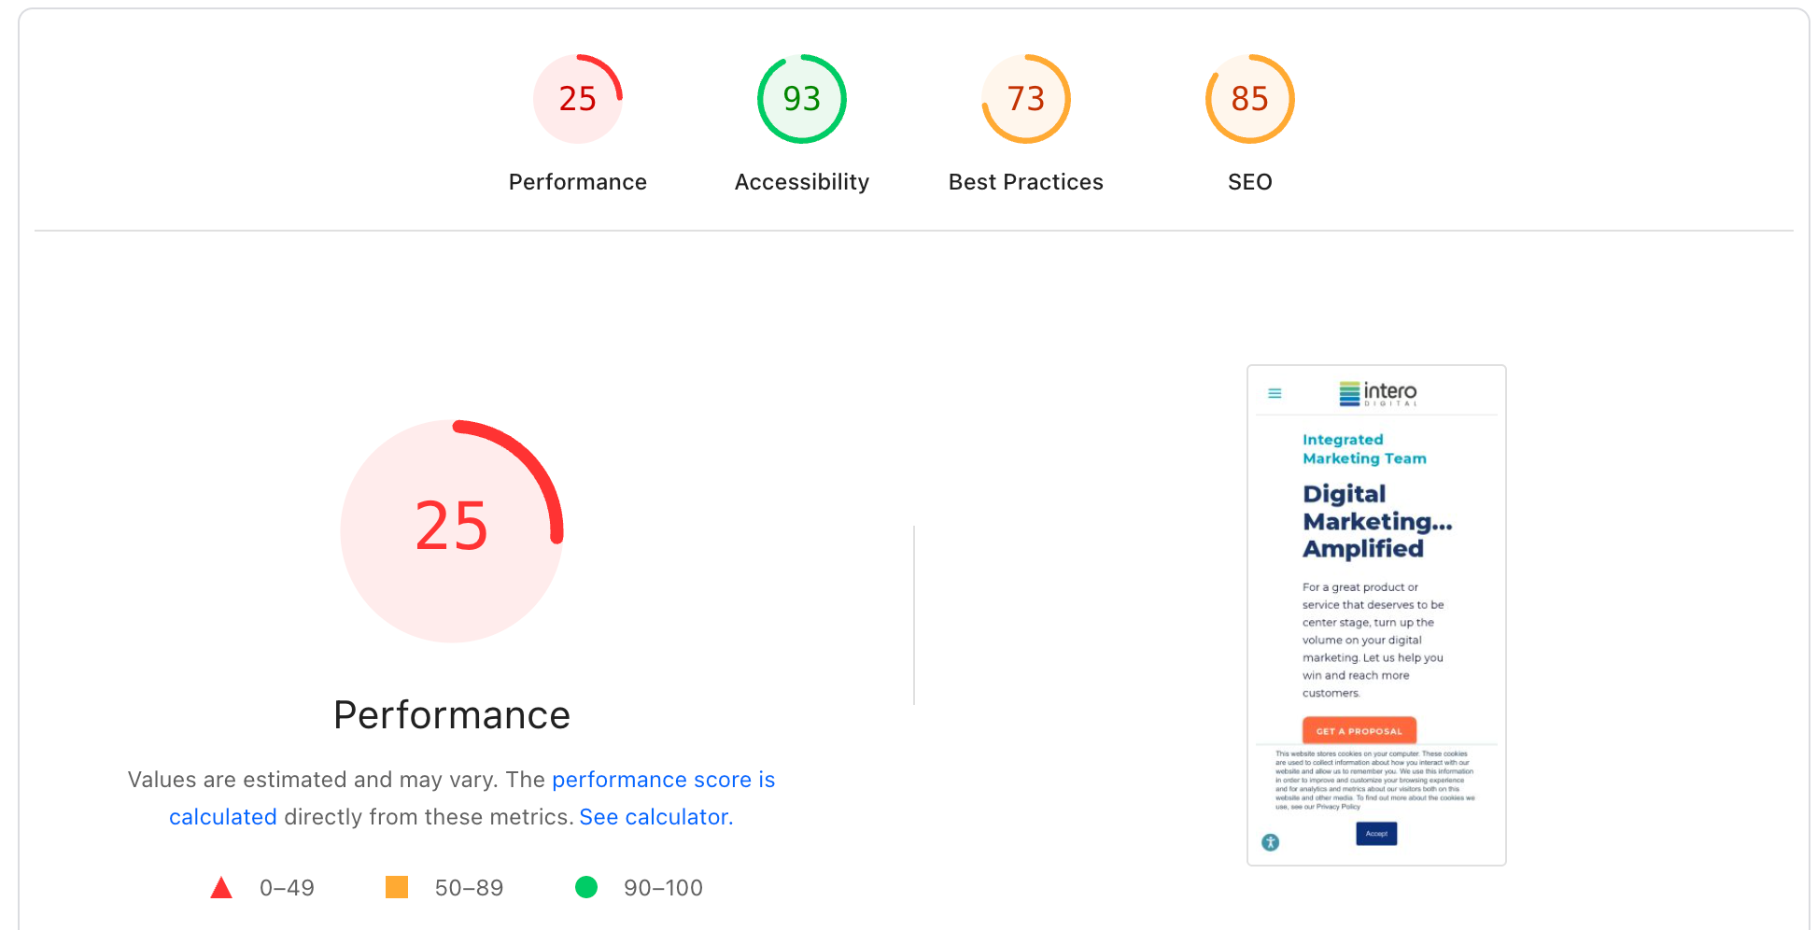
Task: Select the Performance category label
Action: 577,182
